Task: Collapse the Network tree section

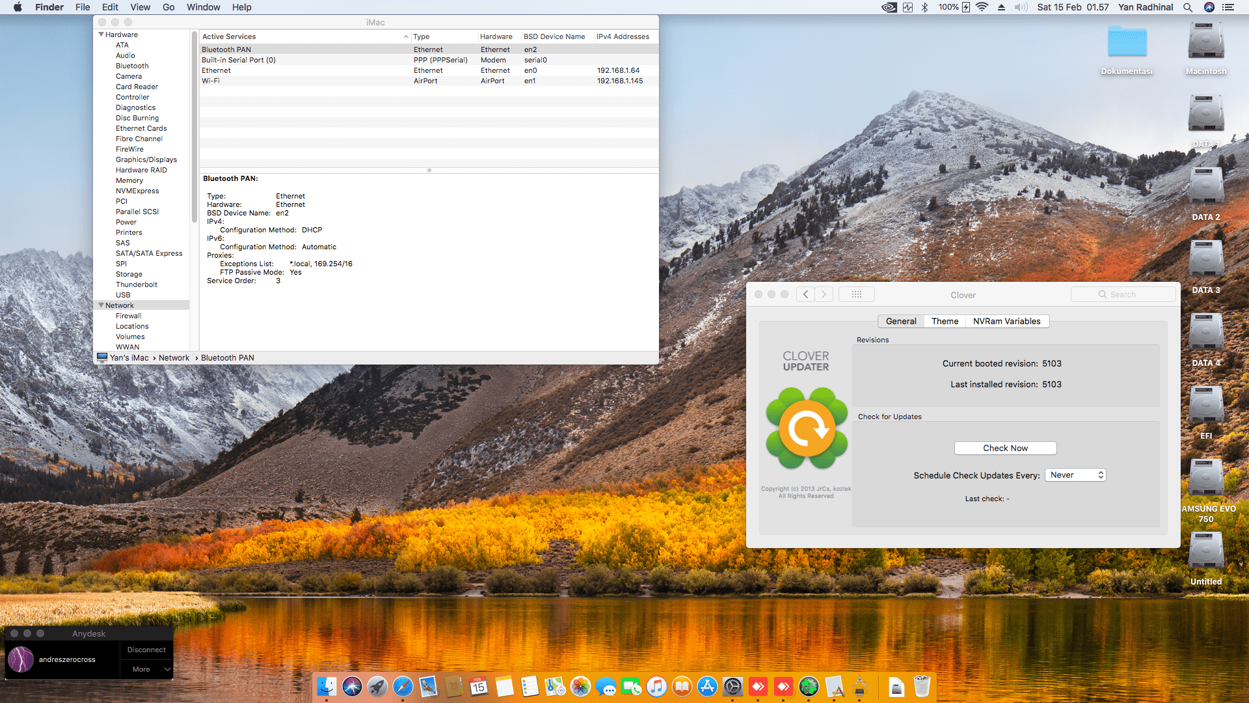Action: point(101,305)
